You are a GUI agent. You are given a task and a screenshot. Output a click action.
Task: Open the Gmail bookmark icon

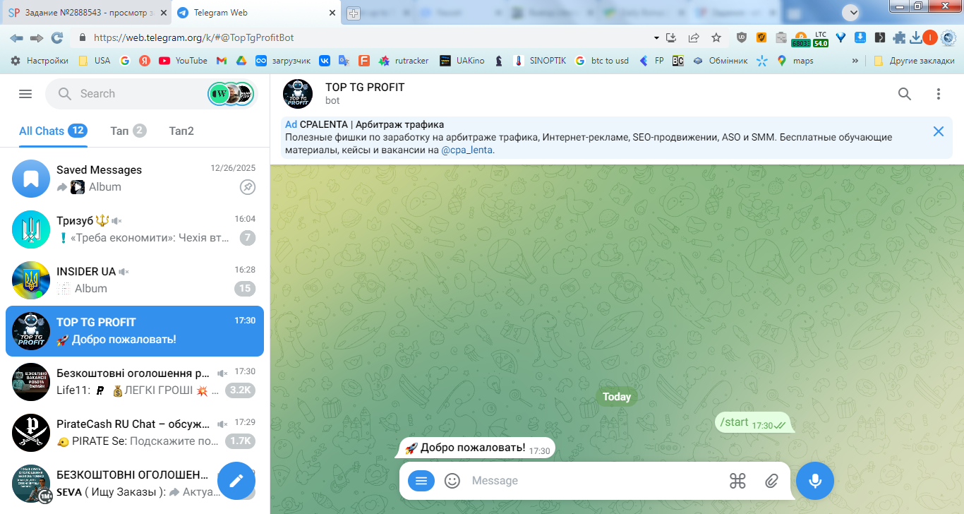[221, 61]
